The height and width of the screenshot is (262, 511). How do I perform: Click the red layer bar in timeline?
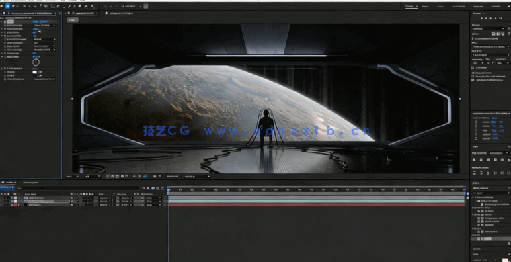coord(317,205)
